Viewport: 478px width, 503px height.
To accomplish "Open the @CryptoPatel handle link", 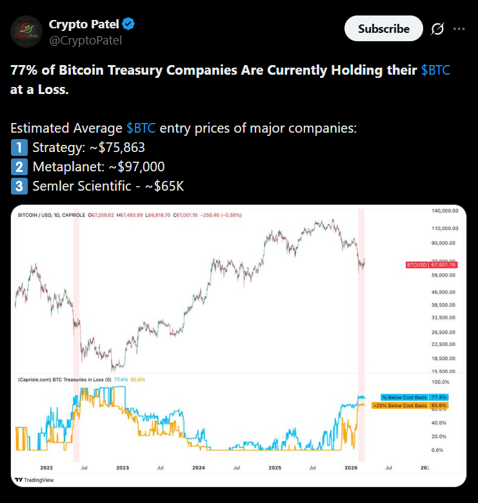I will (85, 41).
